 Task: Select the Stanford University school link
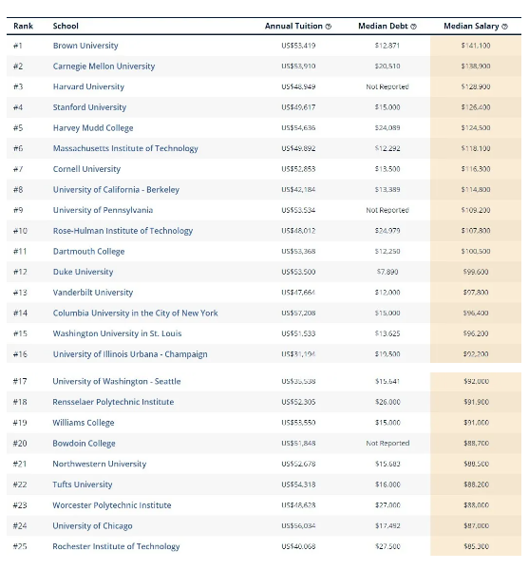(x=89, y=107)
